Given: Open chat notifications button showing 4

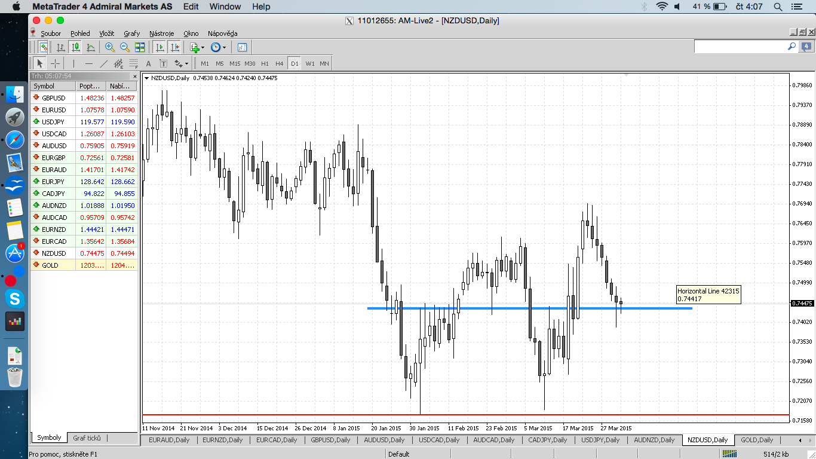Looking at the screenshot, I should point(806,46).
